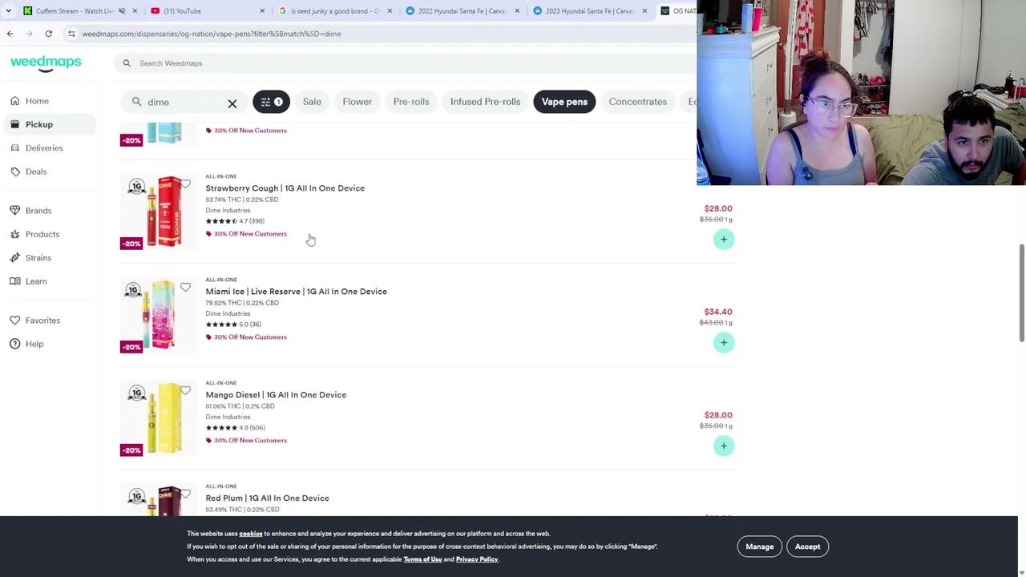Open the Privacy Policy link
1026x577 pixels.
pos(477,559)
